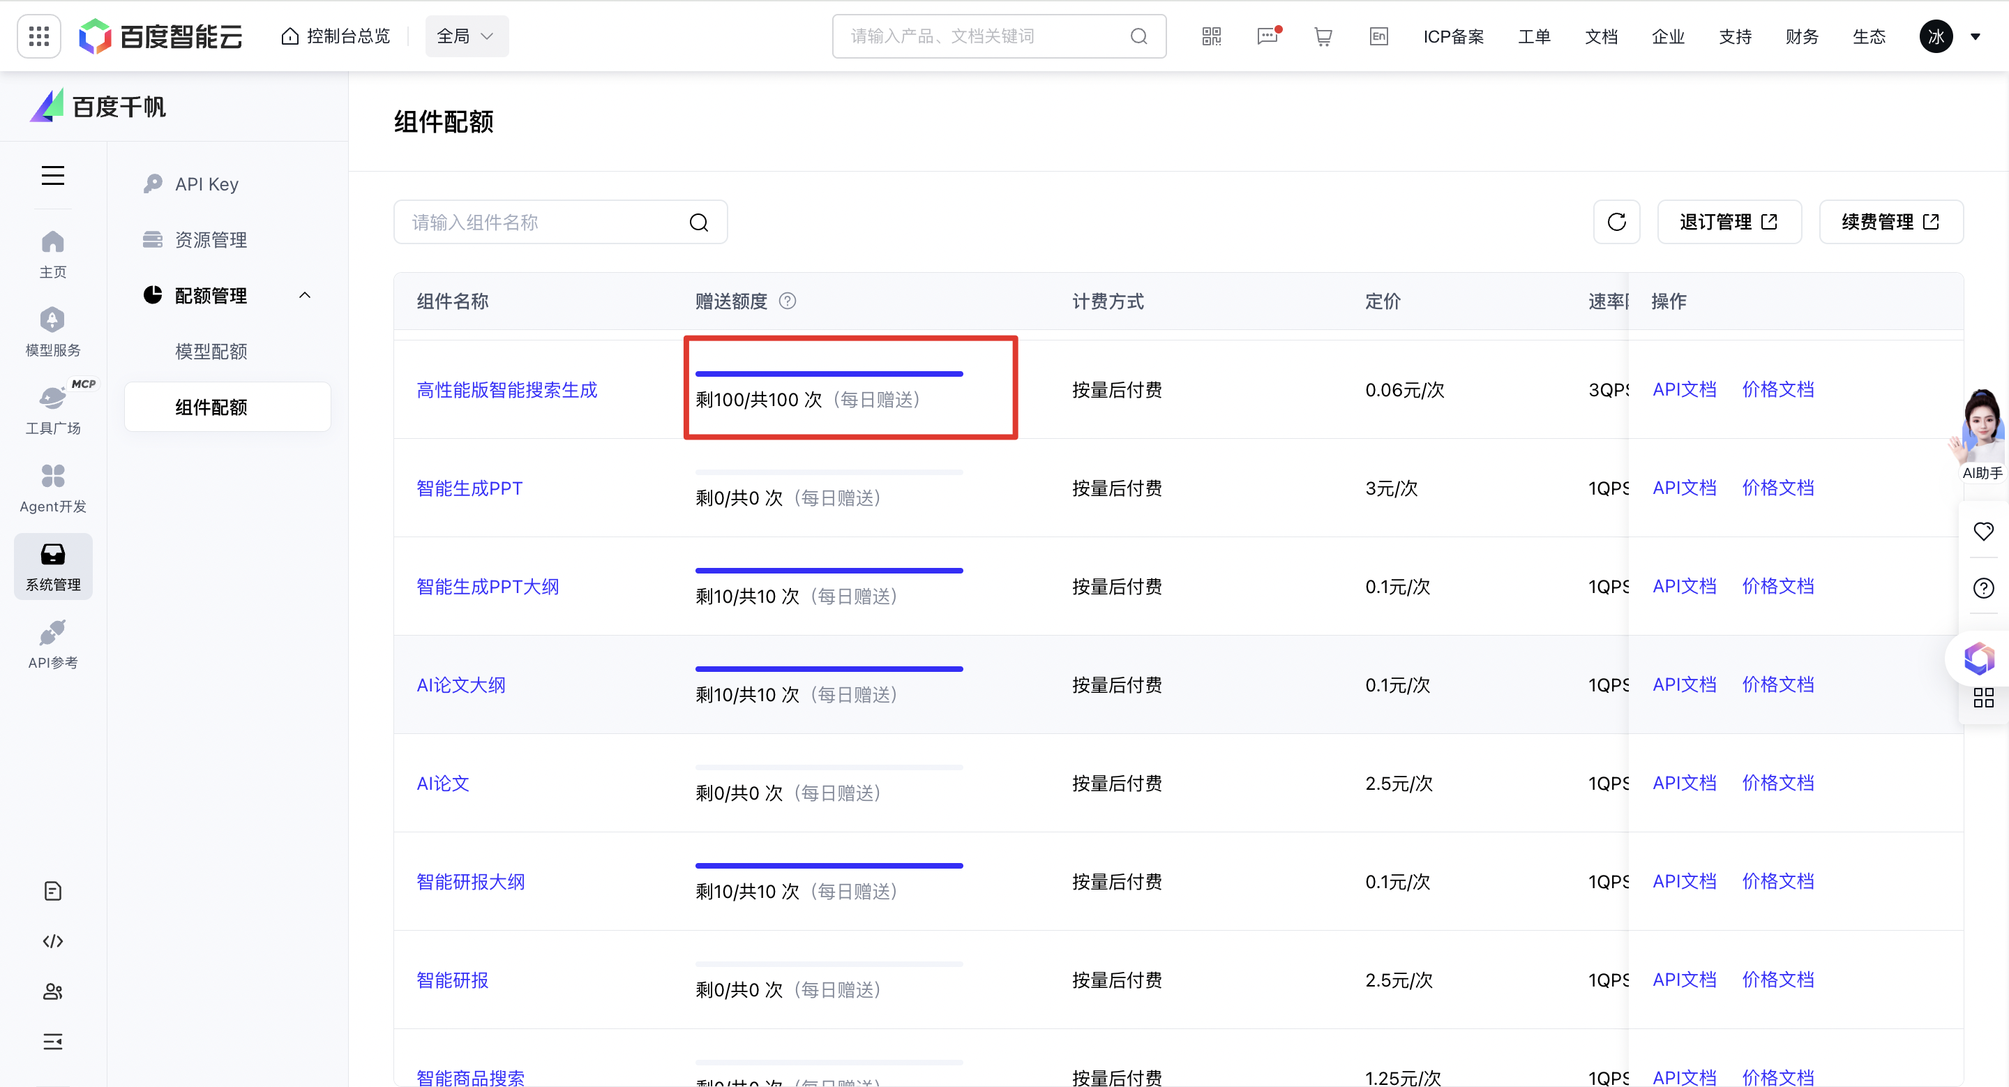This screenshot has width=2009, height=1087.
Task: Open 模型服务 from the sidebar
Action: click(52, 331)
